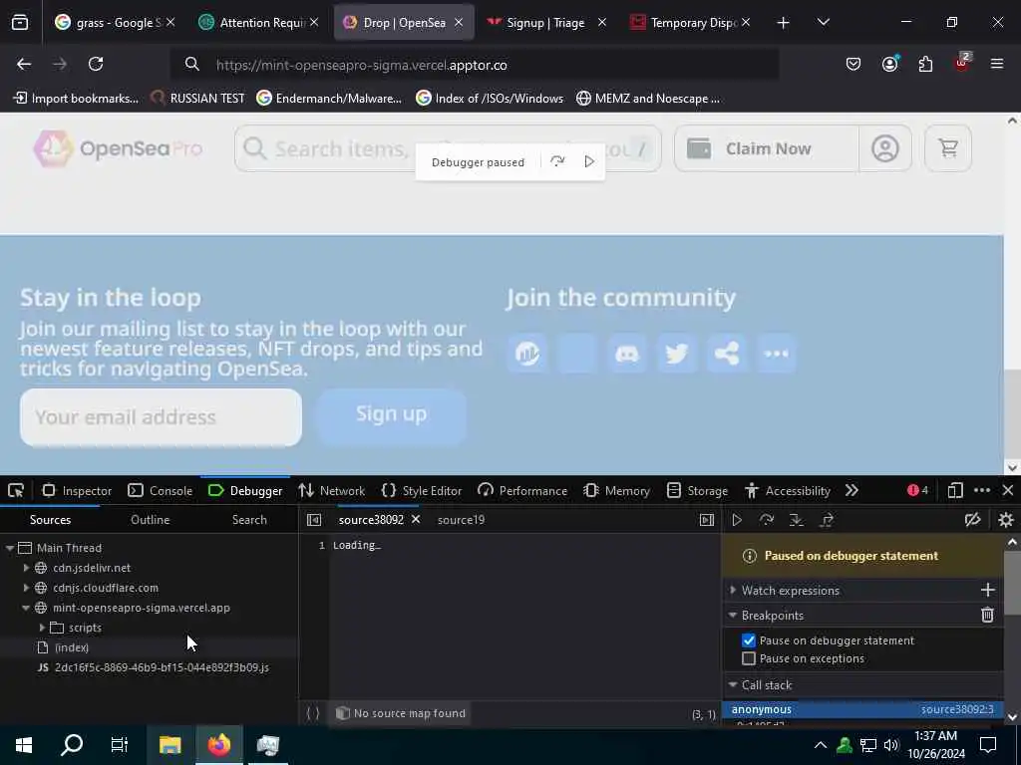Image resolution: width=1021 pixels, height=765 pixels.
Task: Open the (index) file
Action: [72, 647]
